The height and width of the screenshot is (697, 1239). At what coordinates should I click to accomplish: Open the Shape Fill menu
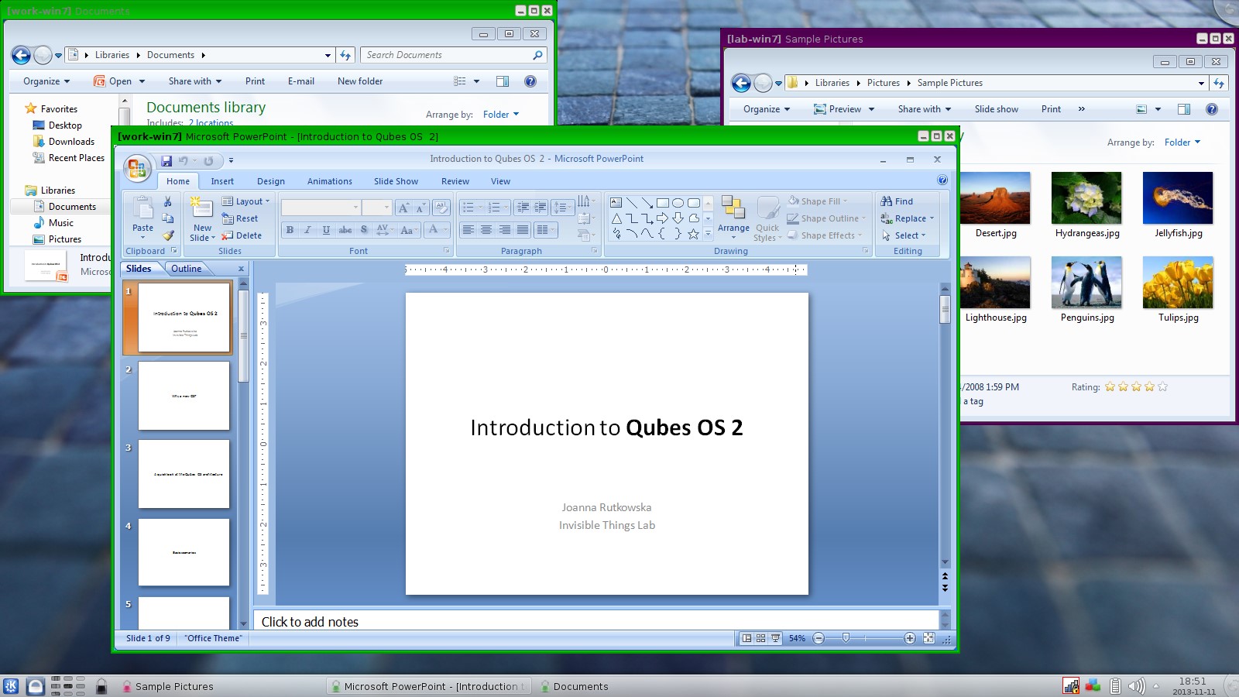[x=819, y=201]
